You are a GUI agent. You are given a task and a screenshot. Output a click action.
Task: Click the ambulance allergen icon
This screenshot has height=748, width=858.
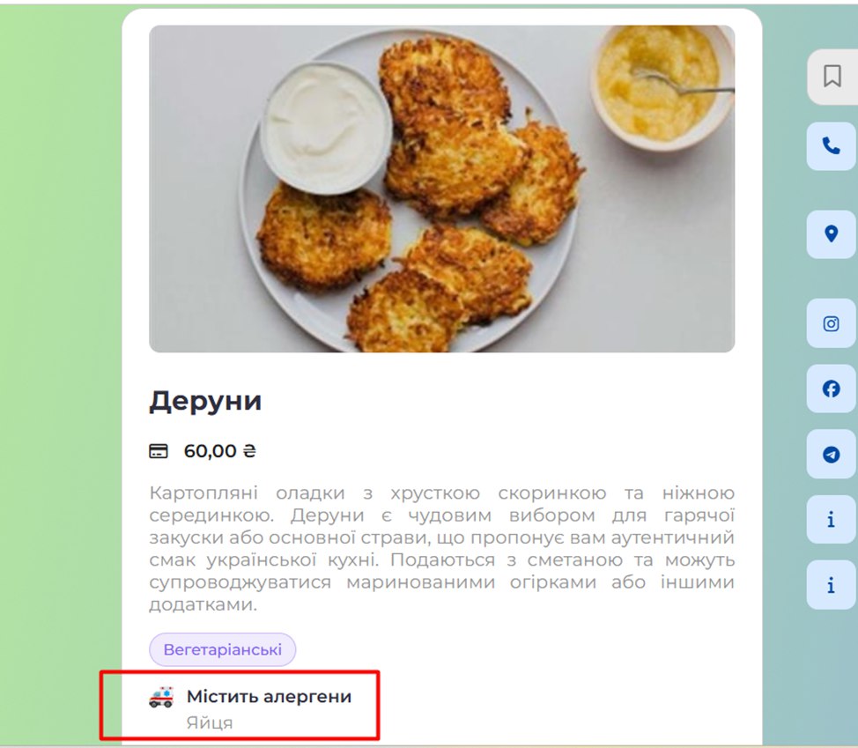click(161, 697)
